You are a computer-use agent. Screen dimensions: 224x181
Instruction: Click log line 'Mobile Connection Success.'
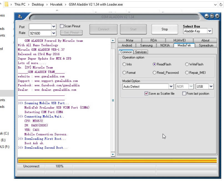[46, 134]
